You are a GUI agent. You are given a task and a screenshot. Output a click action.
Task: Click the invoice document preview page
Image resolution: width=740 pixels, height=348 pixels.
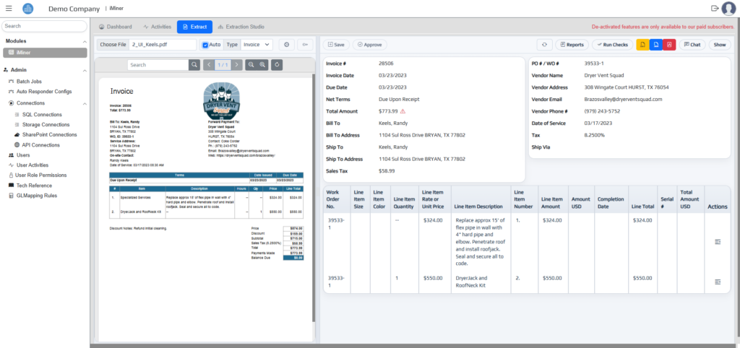click(205, 209)
